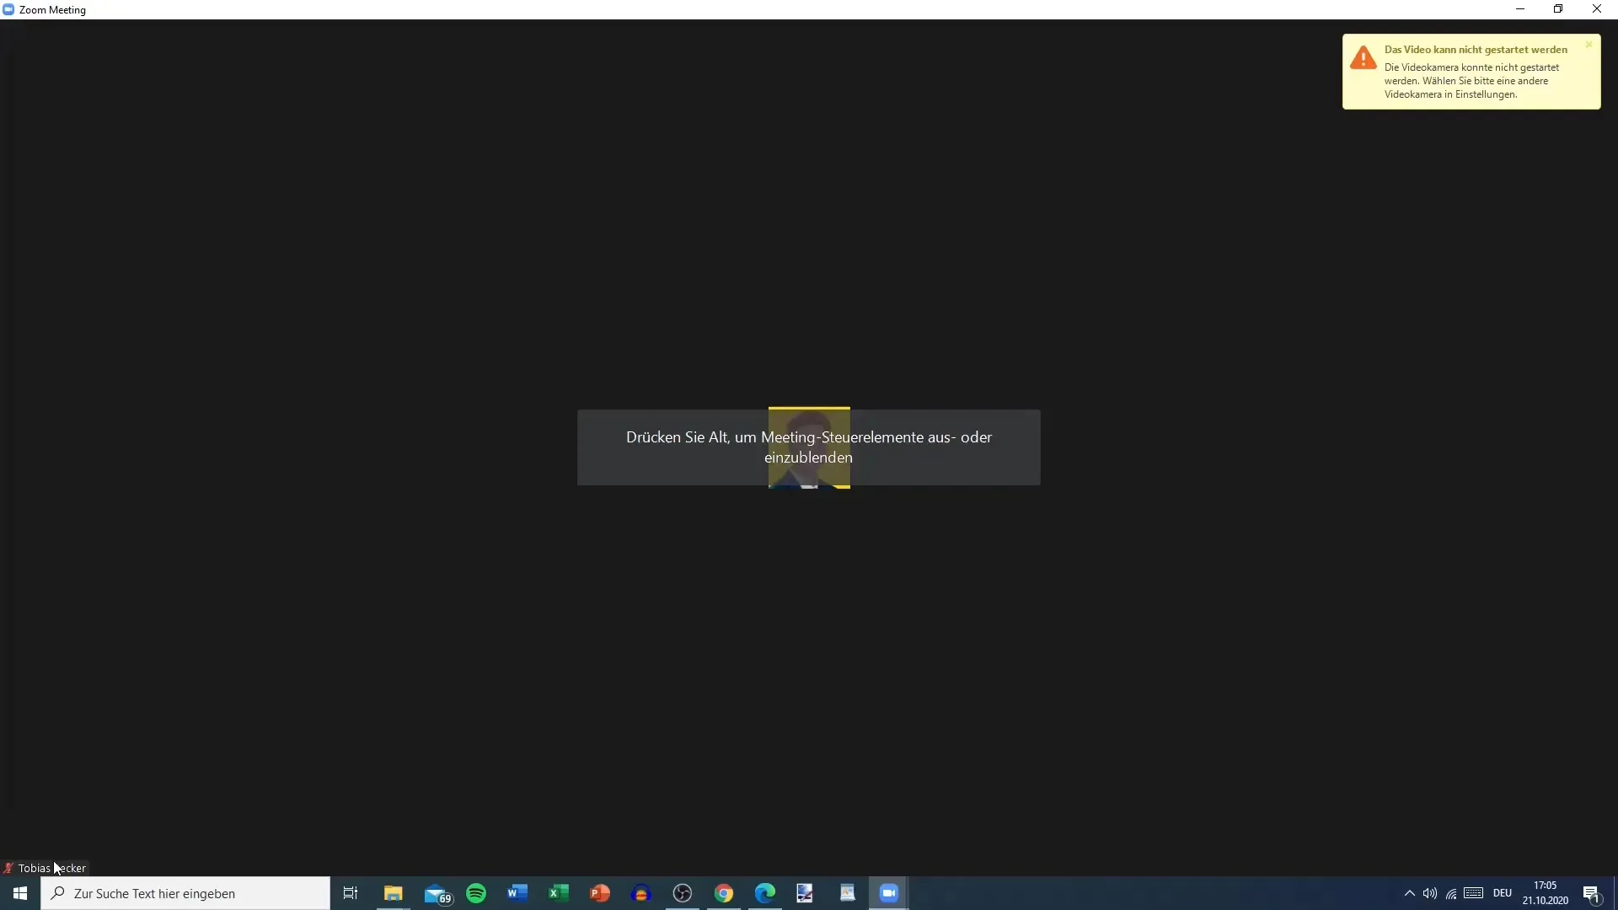Screen dimensions: 1618x910
Task: Open PowerPoint from taskbar
Action: 600,893
